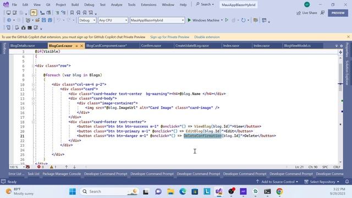The image size is (352, 198).
Task: Close the BlogCard.razor tab
Action: [x=82, y=46]
